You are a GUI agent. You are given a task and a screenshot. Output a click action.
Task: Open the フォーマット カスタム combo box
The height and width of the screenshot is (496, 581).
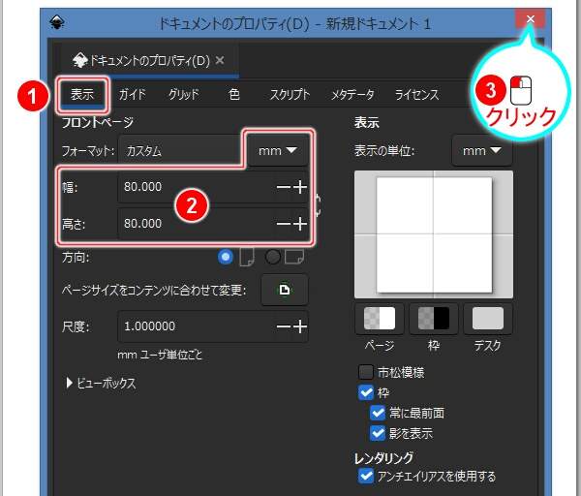tap(181, 150)
